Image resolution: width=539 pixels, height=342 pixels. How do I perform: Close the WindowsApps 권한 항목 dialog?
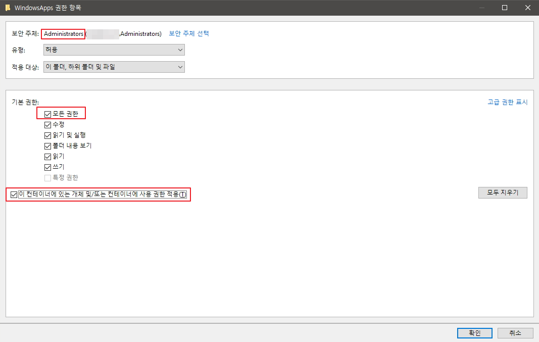point(528,8)
